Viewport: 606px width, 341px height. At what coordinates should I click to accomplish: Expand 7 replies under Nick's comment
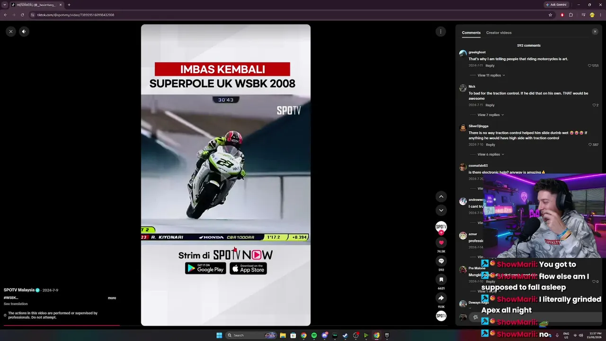pos(490,115)
